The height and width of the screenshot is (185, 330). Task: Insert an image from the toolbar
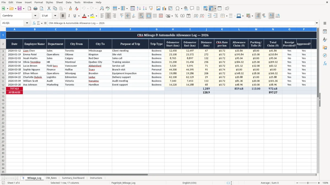158,8
